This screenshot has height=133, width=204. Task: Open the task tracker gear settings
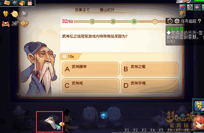tap(177, 21)
